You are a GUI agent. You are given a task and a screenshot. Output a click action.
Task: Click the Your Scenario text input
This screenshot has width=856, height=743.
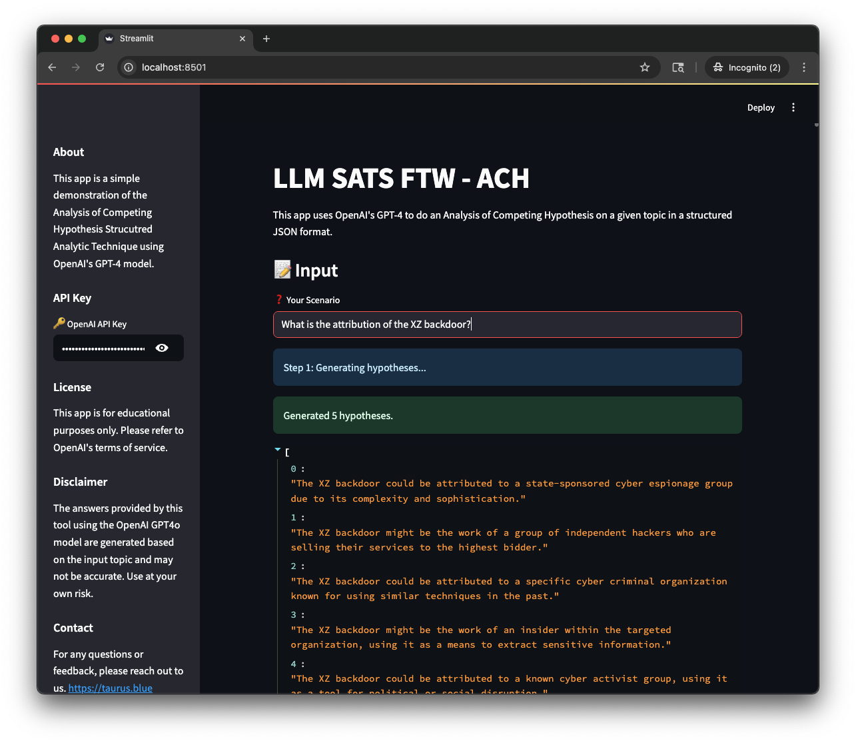click(507, 325)
